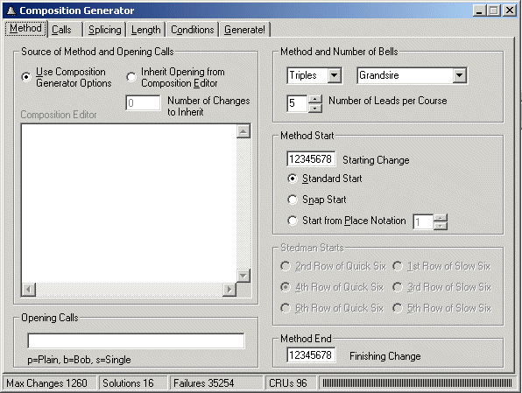522x393 pixels.
Task: Maximize the Composition Generator window
Action: (494, 11)
